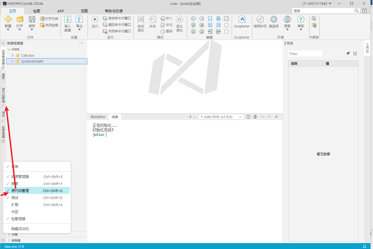Toggle 包管理器 in the context menu
Image resolution: width=373 pixels, height=249 pixels.
coord(37,219)
